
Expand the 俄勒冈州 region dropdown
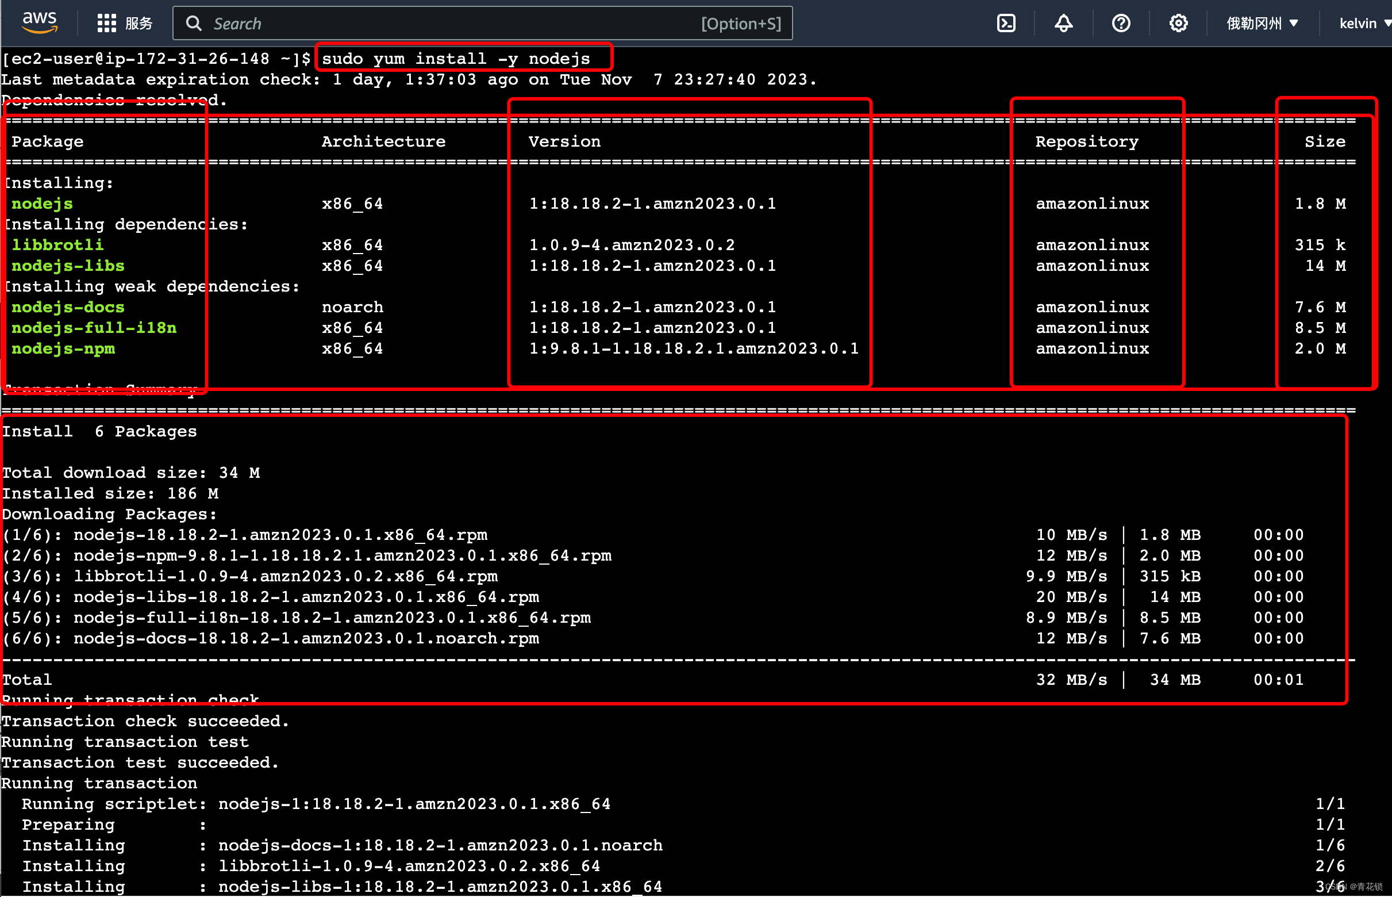point(1262,24)
